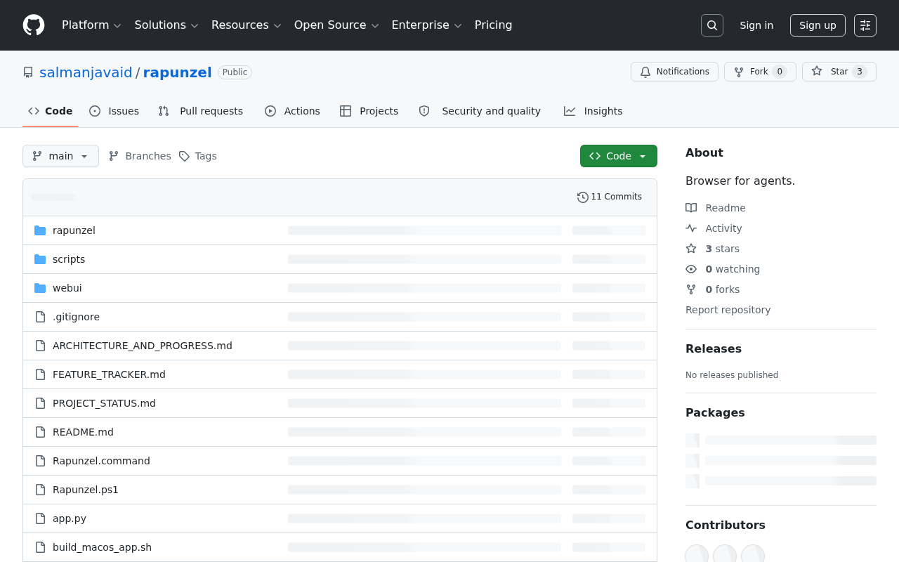The height and width of the screenshot is (562, 899).
Task: Open PROJECT_STATUS.md file
Action: [x=104, y=403]
